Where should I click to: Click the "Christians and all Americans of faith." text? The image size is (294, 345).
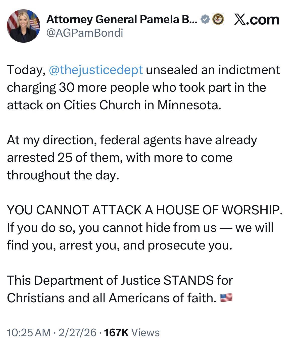[112, 298]
